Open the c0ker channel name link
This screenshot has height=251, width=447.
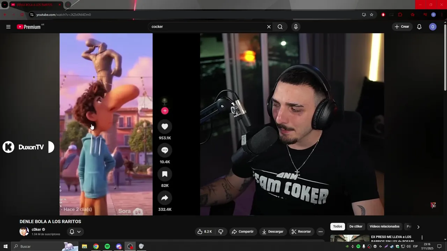coord(36,229)
